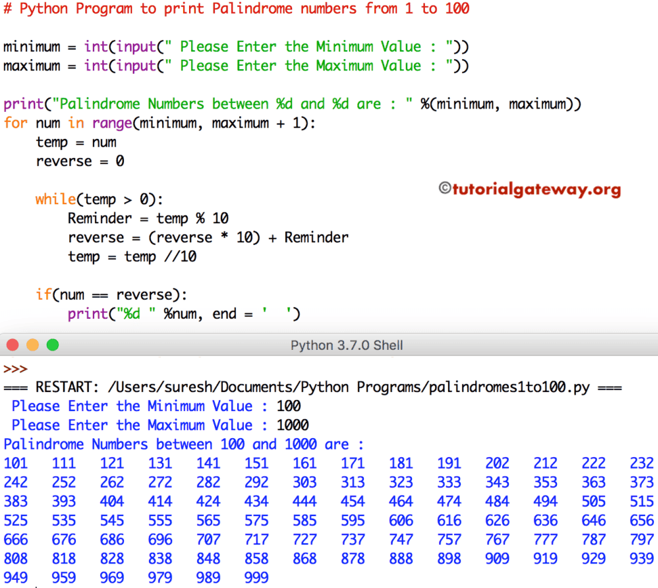Click the yellow minimize button on shell window
The height and width of the screenshot is (588, 658).
[33, 345]
